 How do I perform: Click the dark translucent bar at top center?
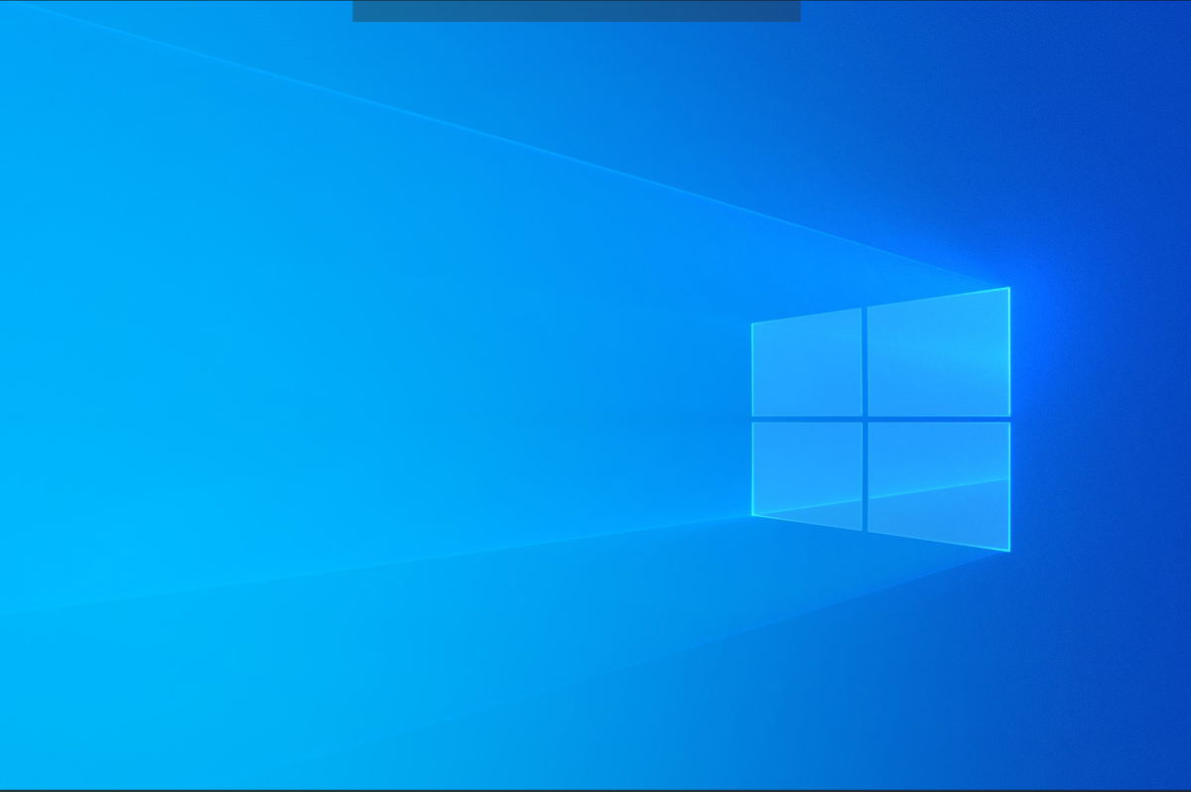[577, 11]
